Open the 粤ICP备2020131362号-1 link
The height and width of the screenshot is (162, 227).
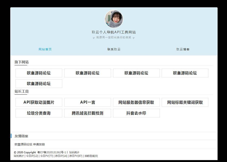[x=52, y=152]
